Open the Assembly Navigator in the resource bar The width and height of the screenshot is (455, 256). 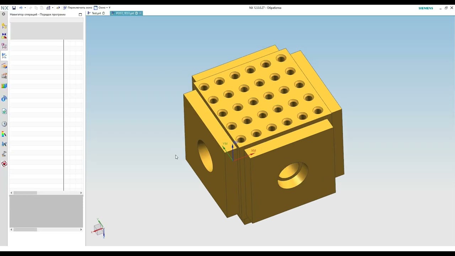[x=4, y=26]
